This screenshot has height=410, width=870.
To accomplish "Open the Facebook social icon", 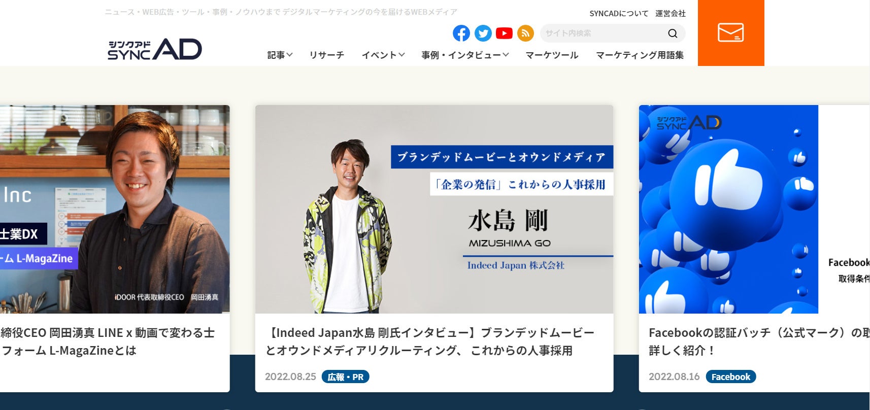I will [461, 33].
